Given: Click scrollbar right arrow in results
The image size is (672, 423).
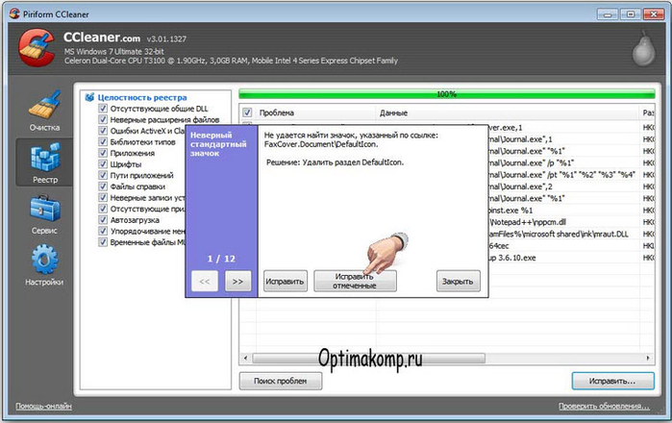Looking at the screenshot, I should pos(648,358).
